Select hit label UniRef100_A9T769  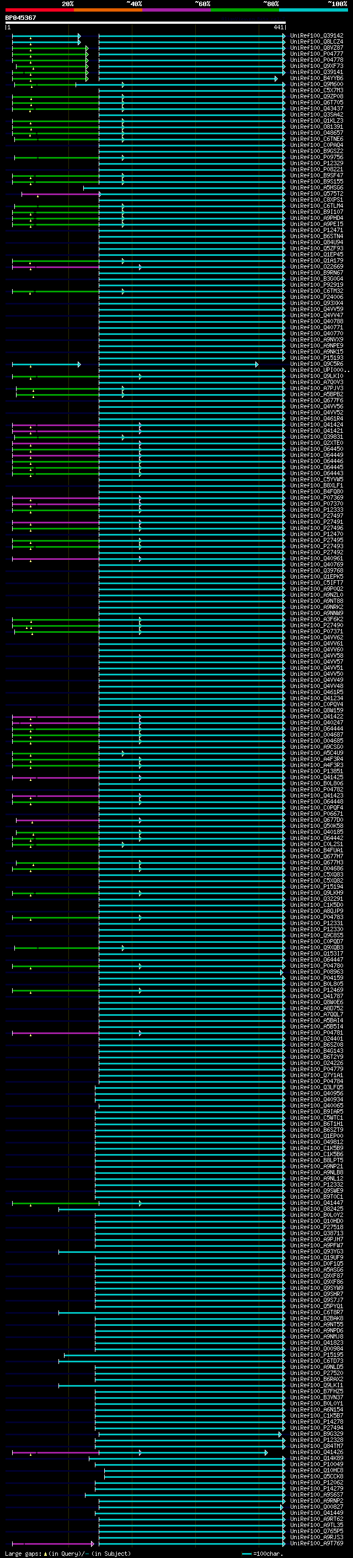point(317,1544)
